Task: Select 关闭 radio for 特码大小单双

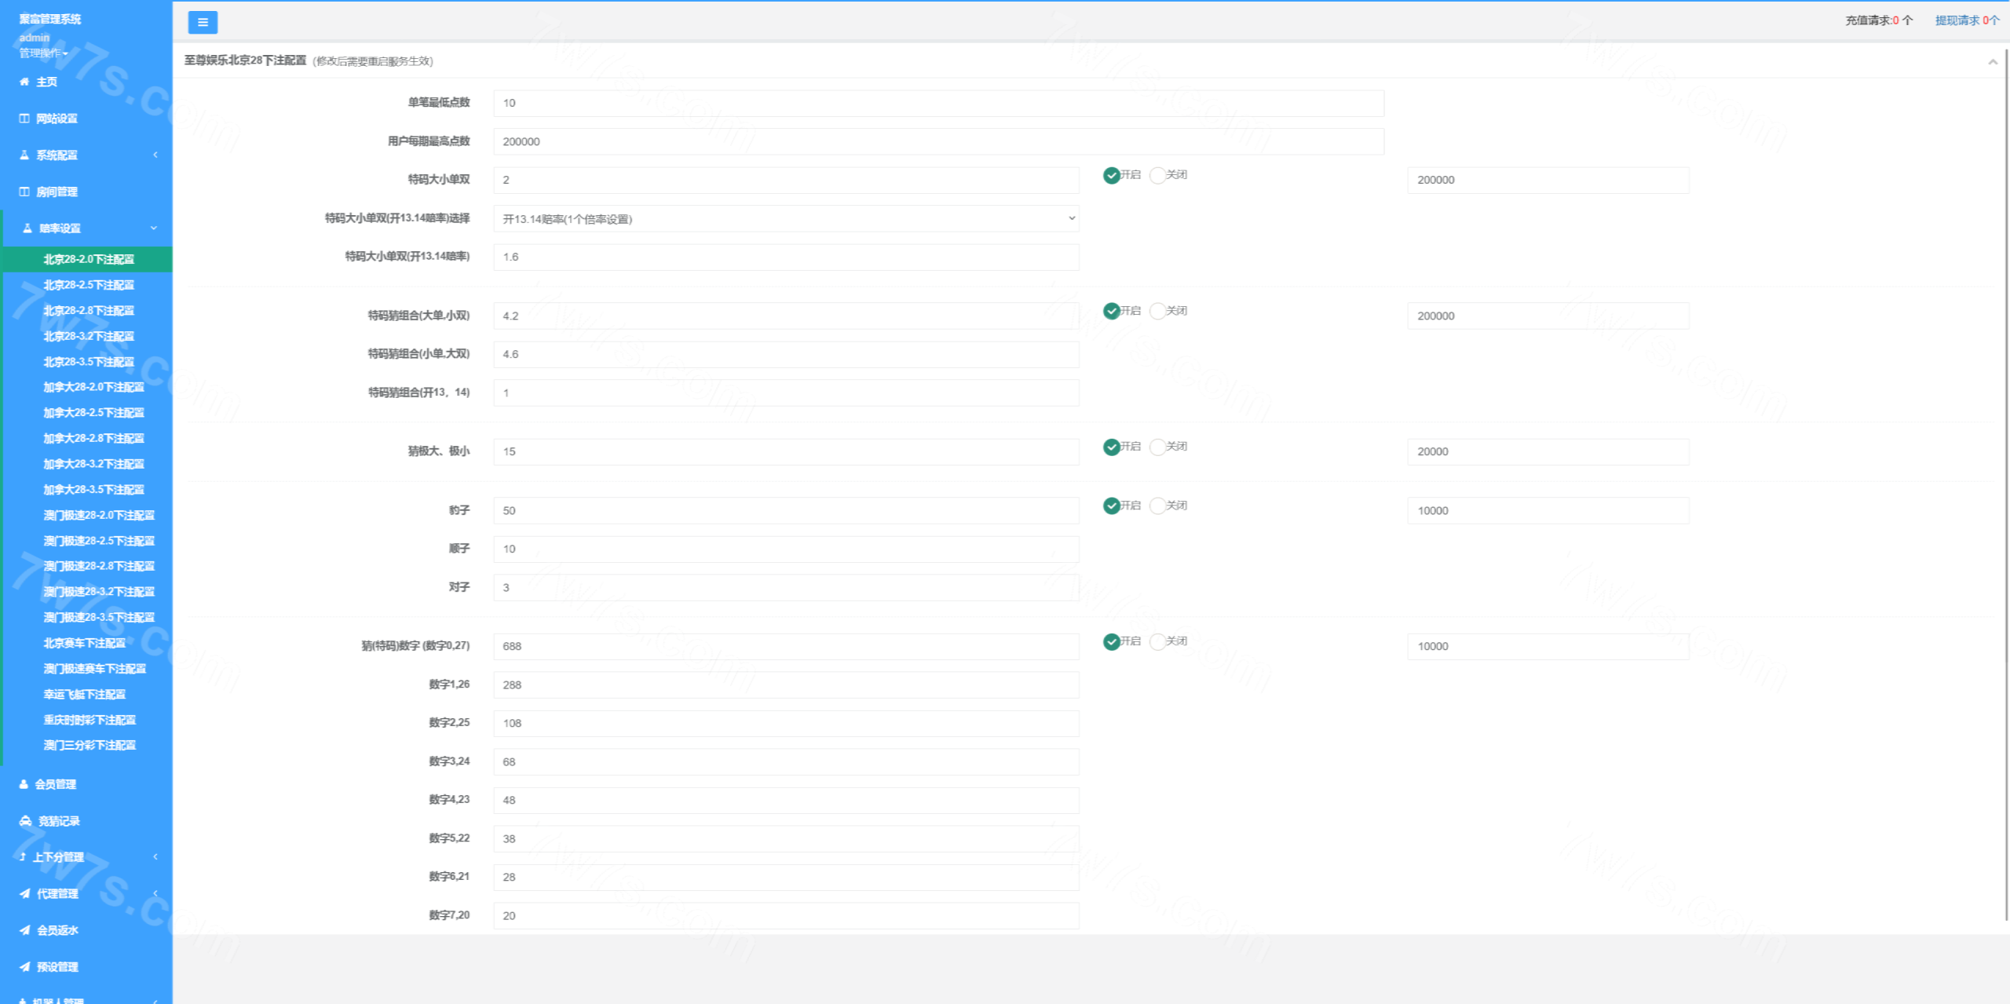Action: 1157,175
